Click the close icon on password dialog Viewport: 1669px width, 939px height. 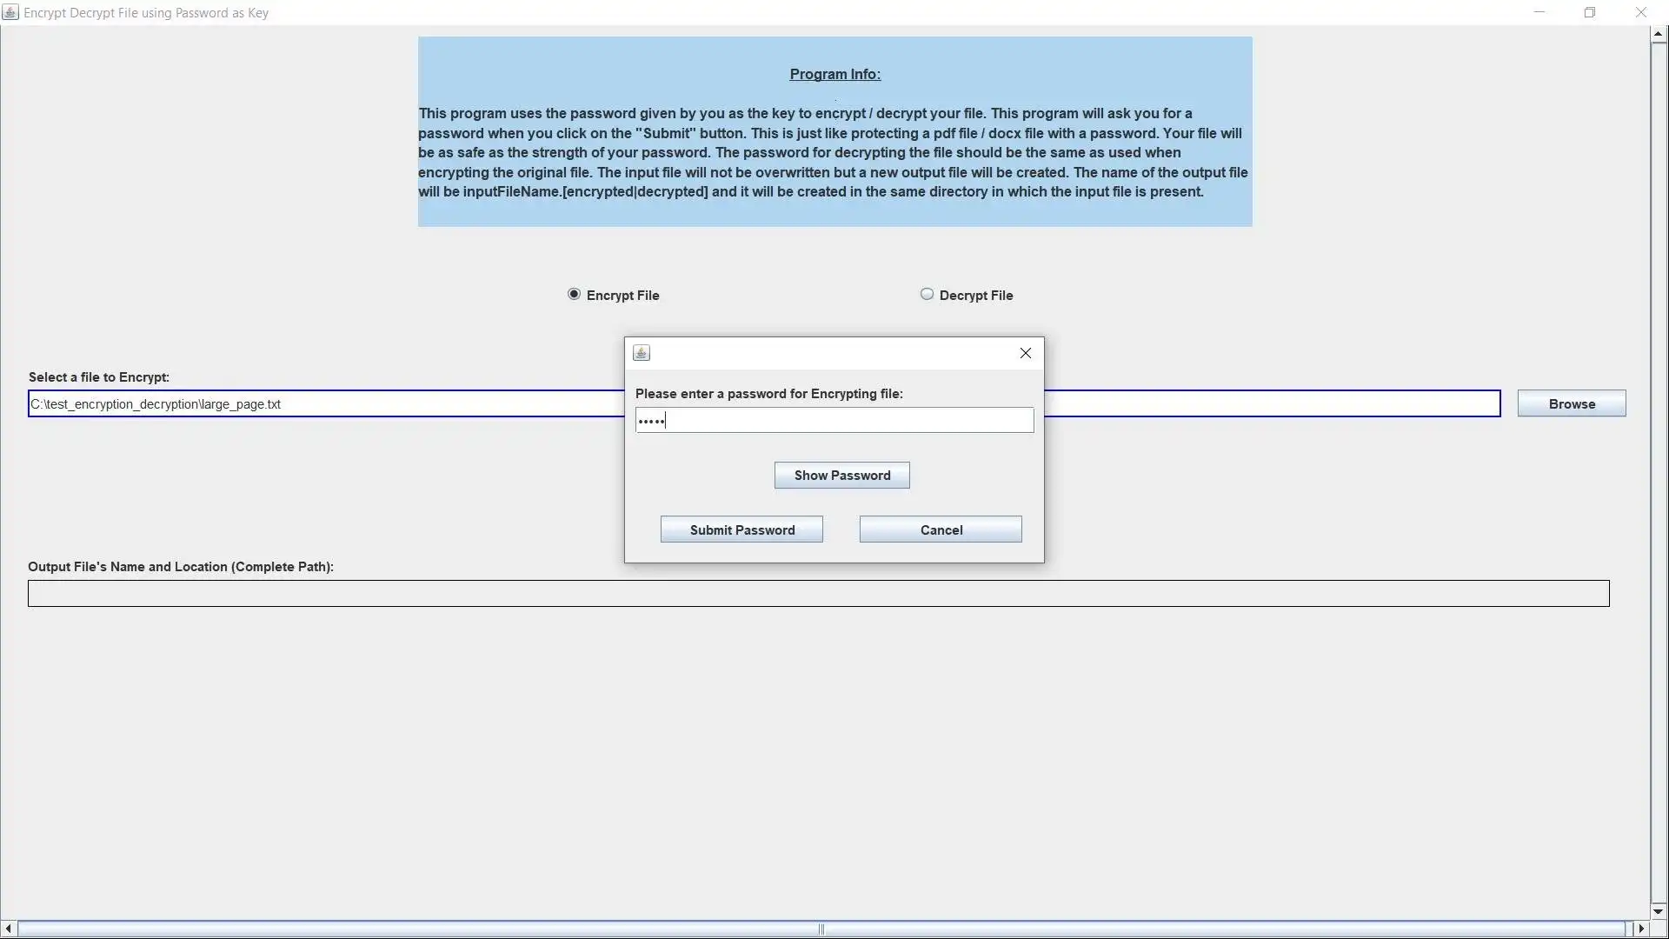click(x=1025, y=352)
